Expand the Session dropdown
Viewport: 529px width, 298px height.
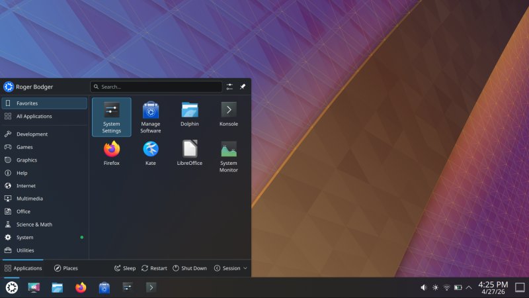[x=231, y=268]
